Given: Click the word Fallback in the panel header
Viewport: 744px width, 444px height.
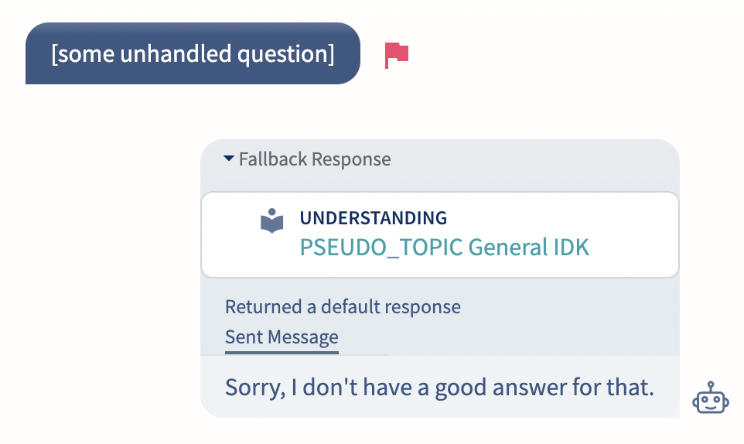Looking at the screenshot, I should 273,159.
